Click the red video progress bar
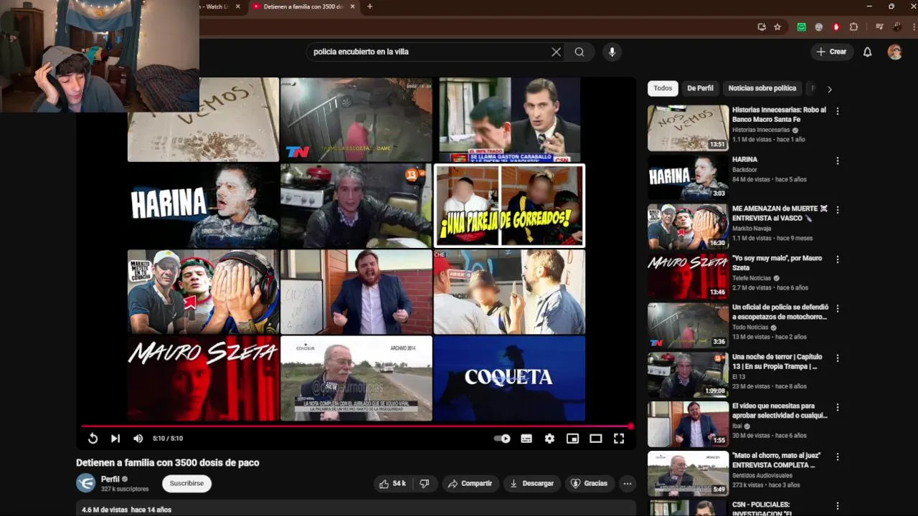Screen dimensions: 918x516 tap(356, 426)
